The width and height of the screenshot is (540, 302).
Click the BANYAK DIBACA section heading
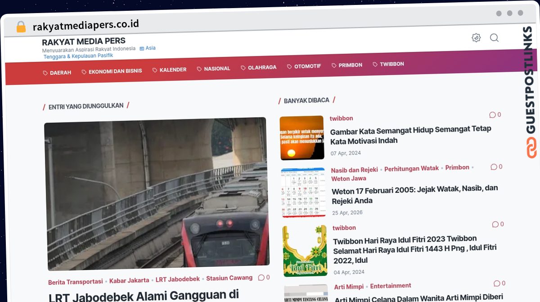306,101
